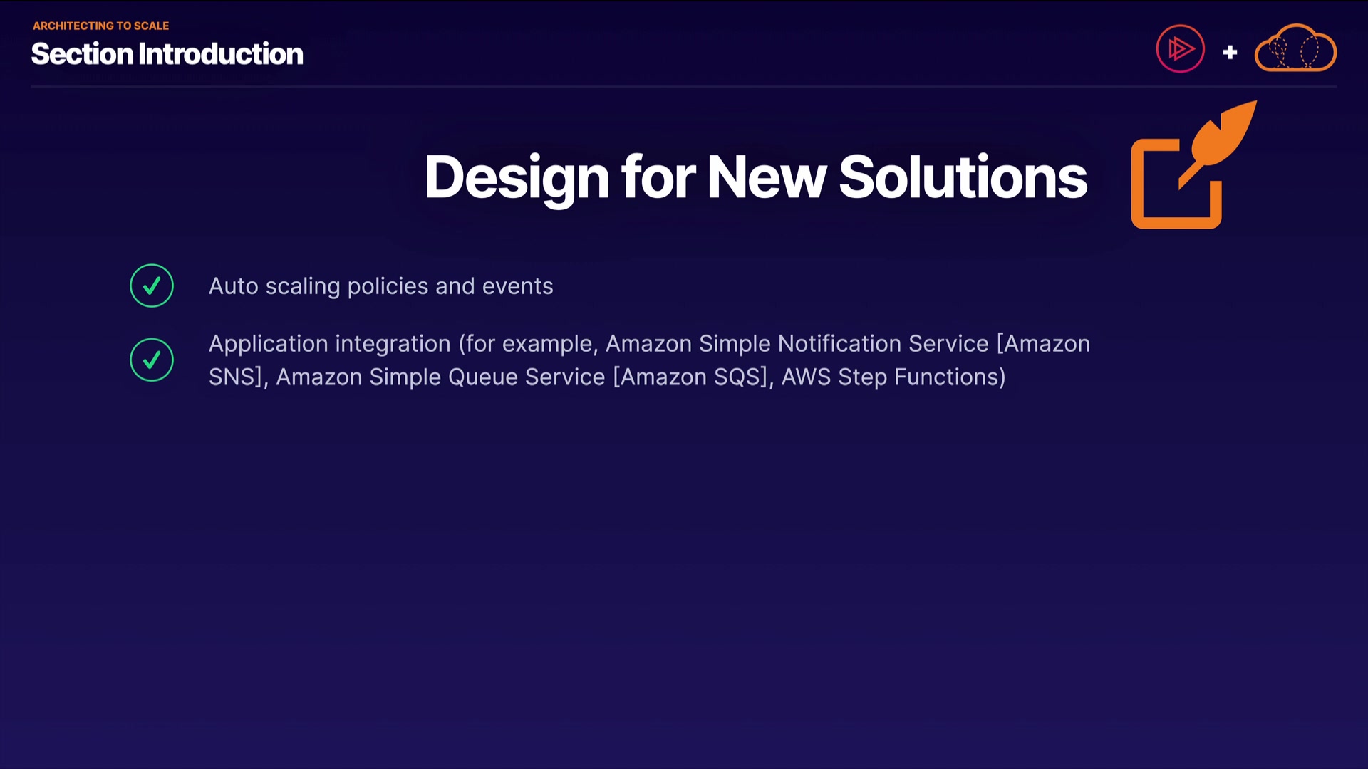Click the A Cloud Guru cloud logo
The width and height of the screenshot is (1368, 769).
[1295, 49]
